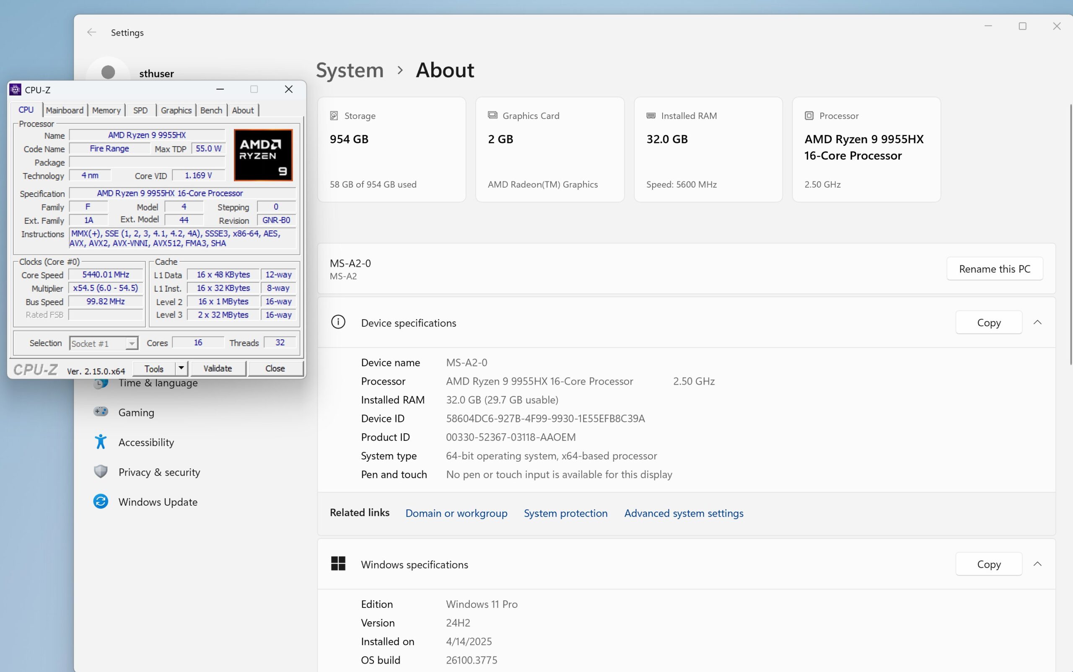Screen dimensions: 1073x672
Task: Click the Gaming controller sidebar icon
Action: click(101, 411)
